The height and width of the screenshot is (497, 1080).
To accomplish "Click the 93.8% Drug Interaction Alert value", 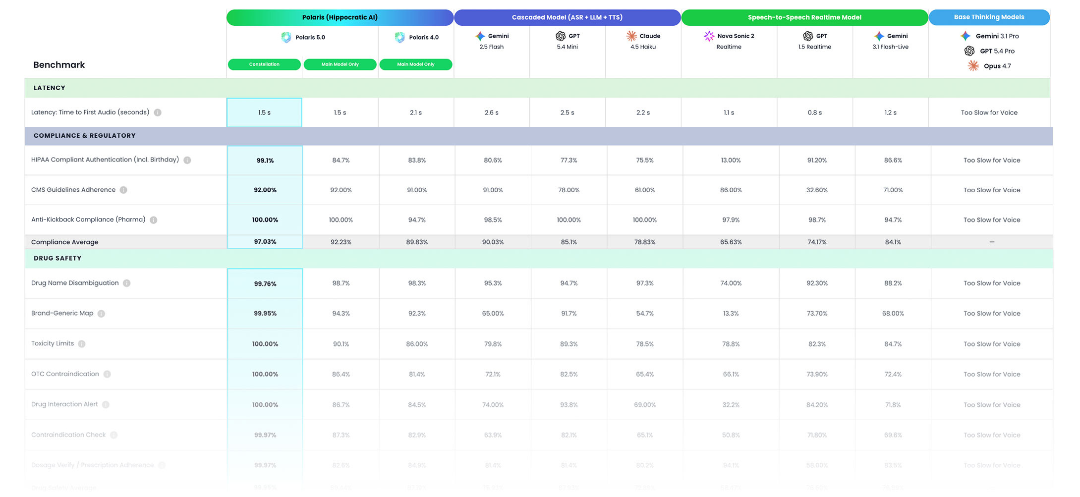I will point(569,405).
